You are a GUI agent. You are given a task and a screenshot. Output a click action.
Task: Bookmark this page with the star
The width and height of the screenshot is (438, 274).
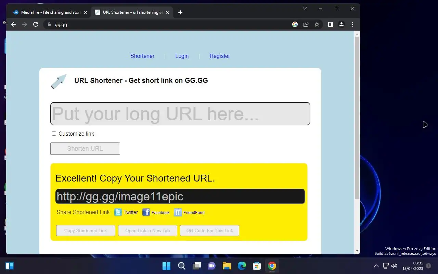(x=317, y=24)
